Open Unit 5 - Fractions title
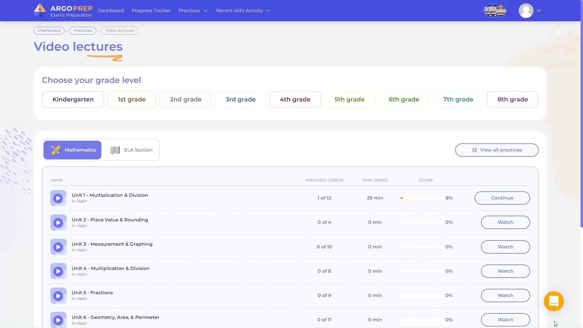 [92, 293]
